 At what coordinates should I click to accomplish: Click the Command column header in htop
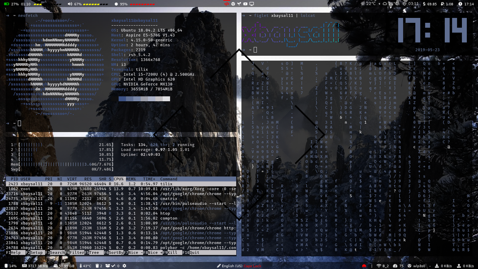coord(169,179)
